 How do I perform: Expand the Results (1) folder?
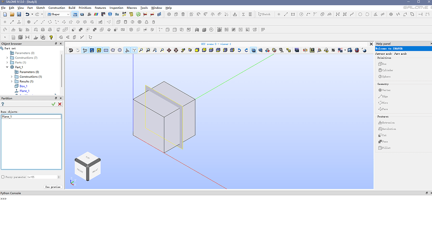coord(12,81)
